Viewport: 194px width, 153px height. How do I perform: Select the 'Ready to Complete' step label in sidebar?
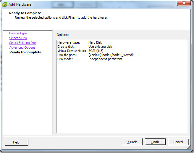tap(25, 52)
